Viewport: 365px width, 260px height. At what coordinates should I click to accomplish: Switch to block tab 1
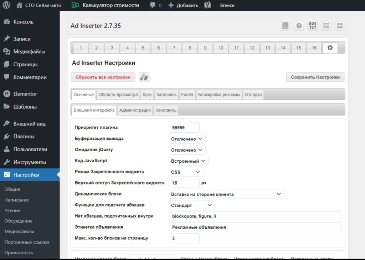[81, 48]
